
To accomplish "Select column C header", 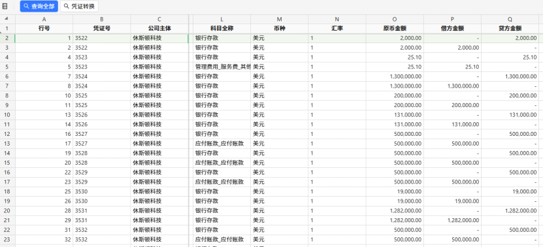I will click(x=159, y=20).
